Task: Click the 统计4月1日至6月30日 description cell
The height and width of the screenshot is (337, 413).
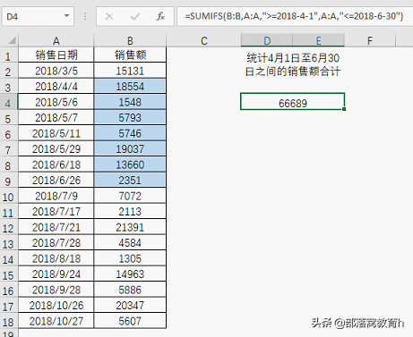Action: (293, 64)
